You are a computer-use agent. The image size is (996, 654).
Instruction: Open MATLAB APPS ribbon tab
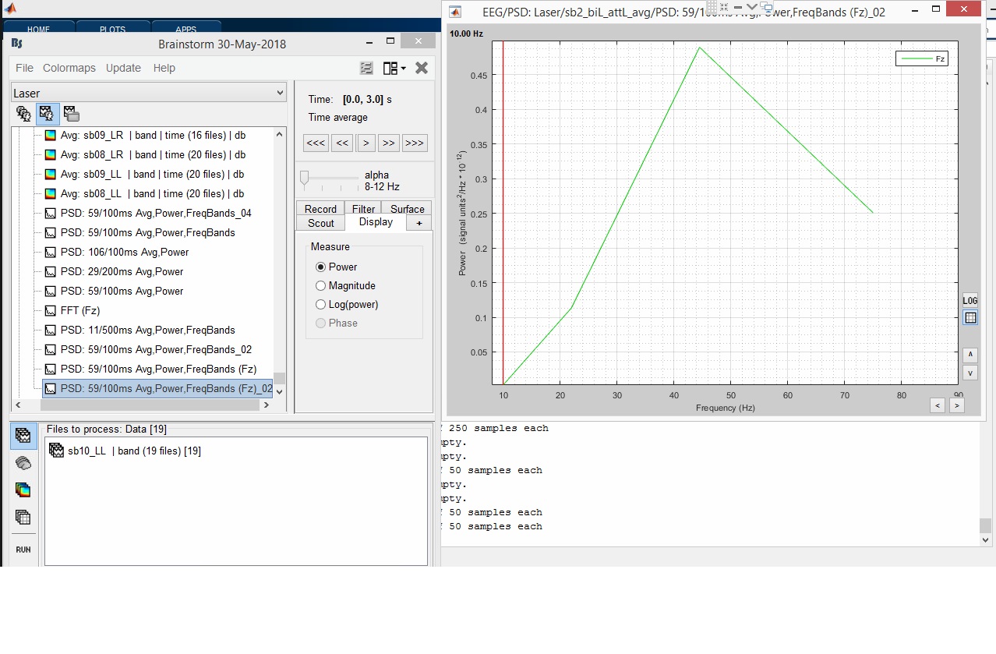(x=185, y=30)
